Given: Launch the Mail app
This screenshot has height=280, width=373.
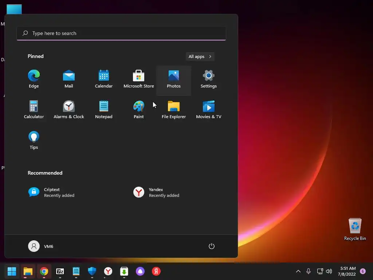Looking at the screenshot, I should tap(69, 79).
